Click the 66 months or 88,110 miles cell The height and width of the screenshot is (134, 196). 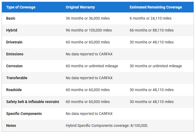click(151, 30)
